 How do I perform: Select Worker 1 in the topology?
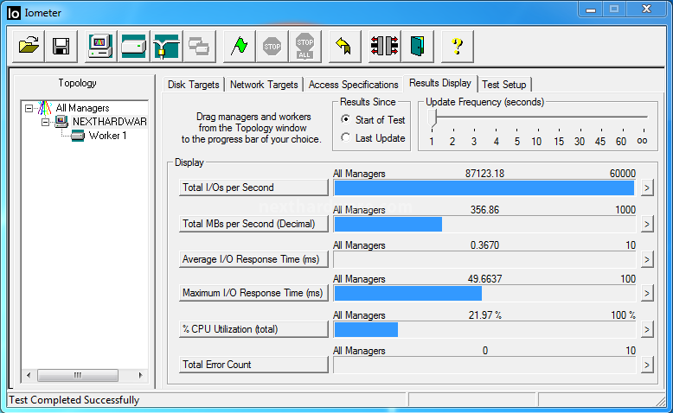(x=107, y=136)
